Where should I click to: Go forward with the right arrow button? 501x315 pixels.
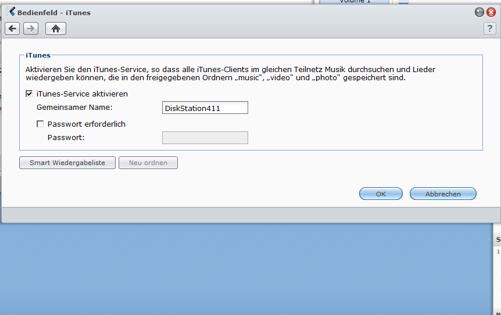point(31,28)
